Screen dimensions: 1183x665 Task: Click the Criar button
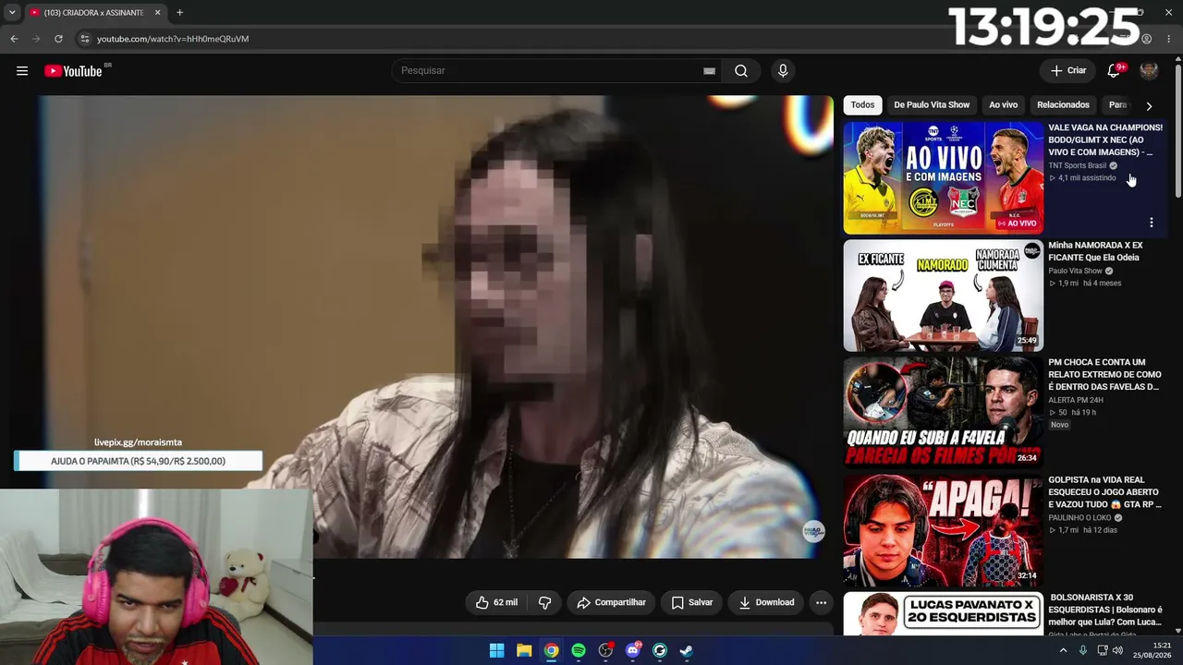pyautogui.click(x=1068, y=71)
